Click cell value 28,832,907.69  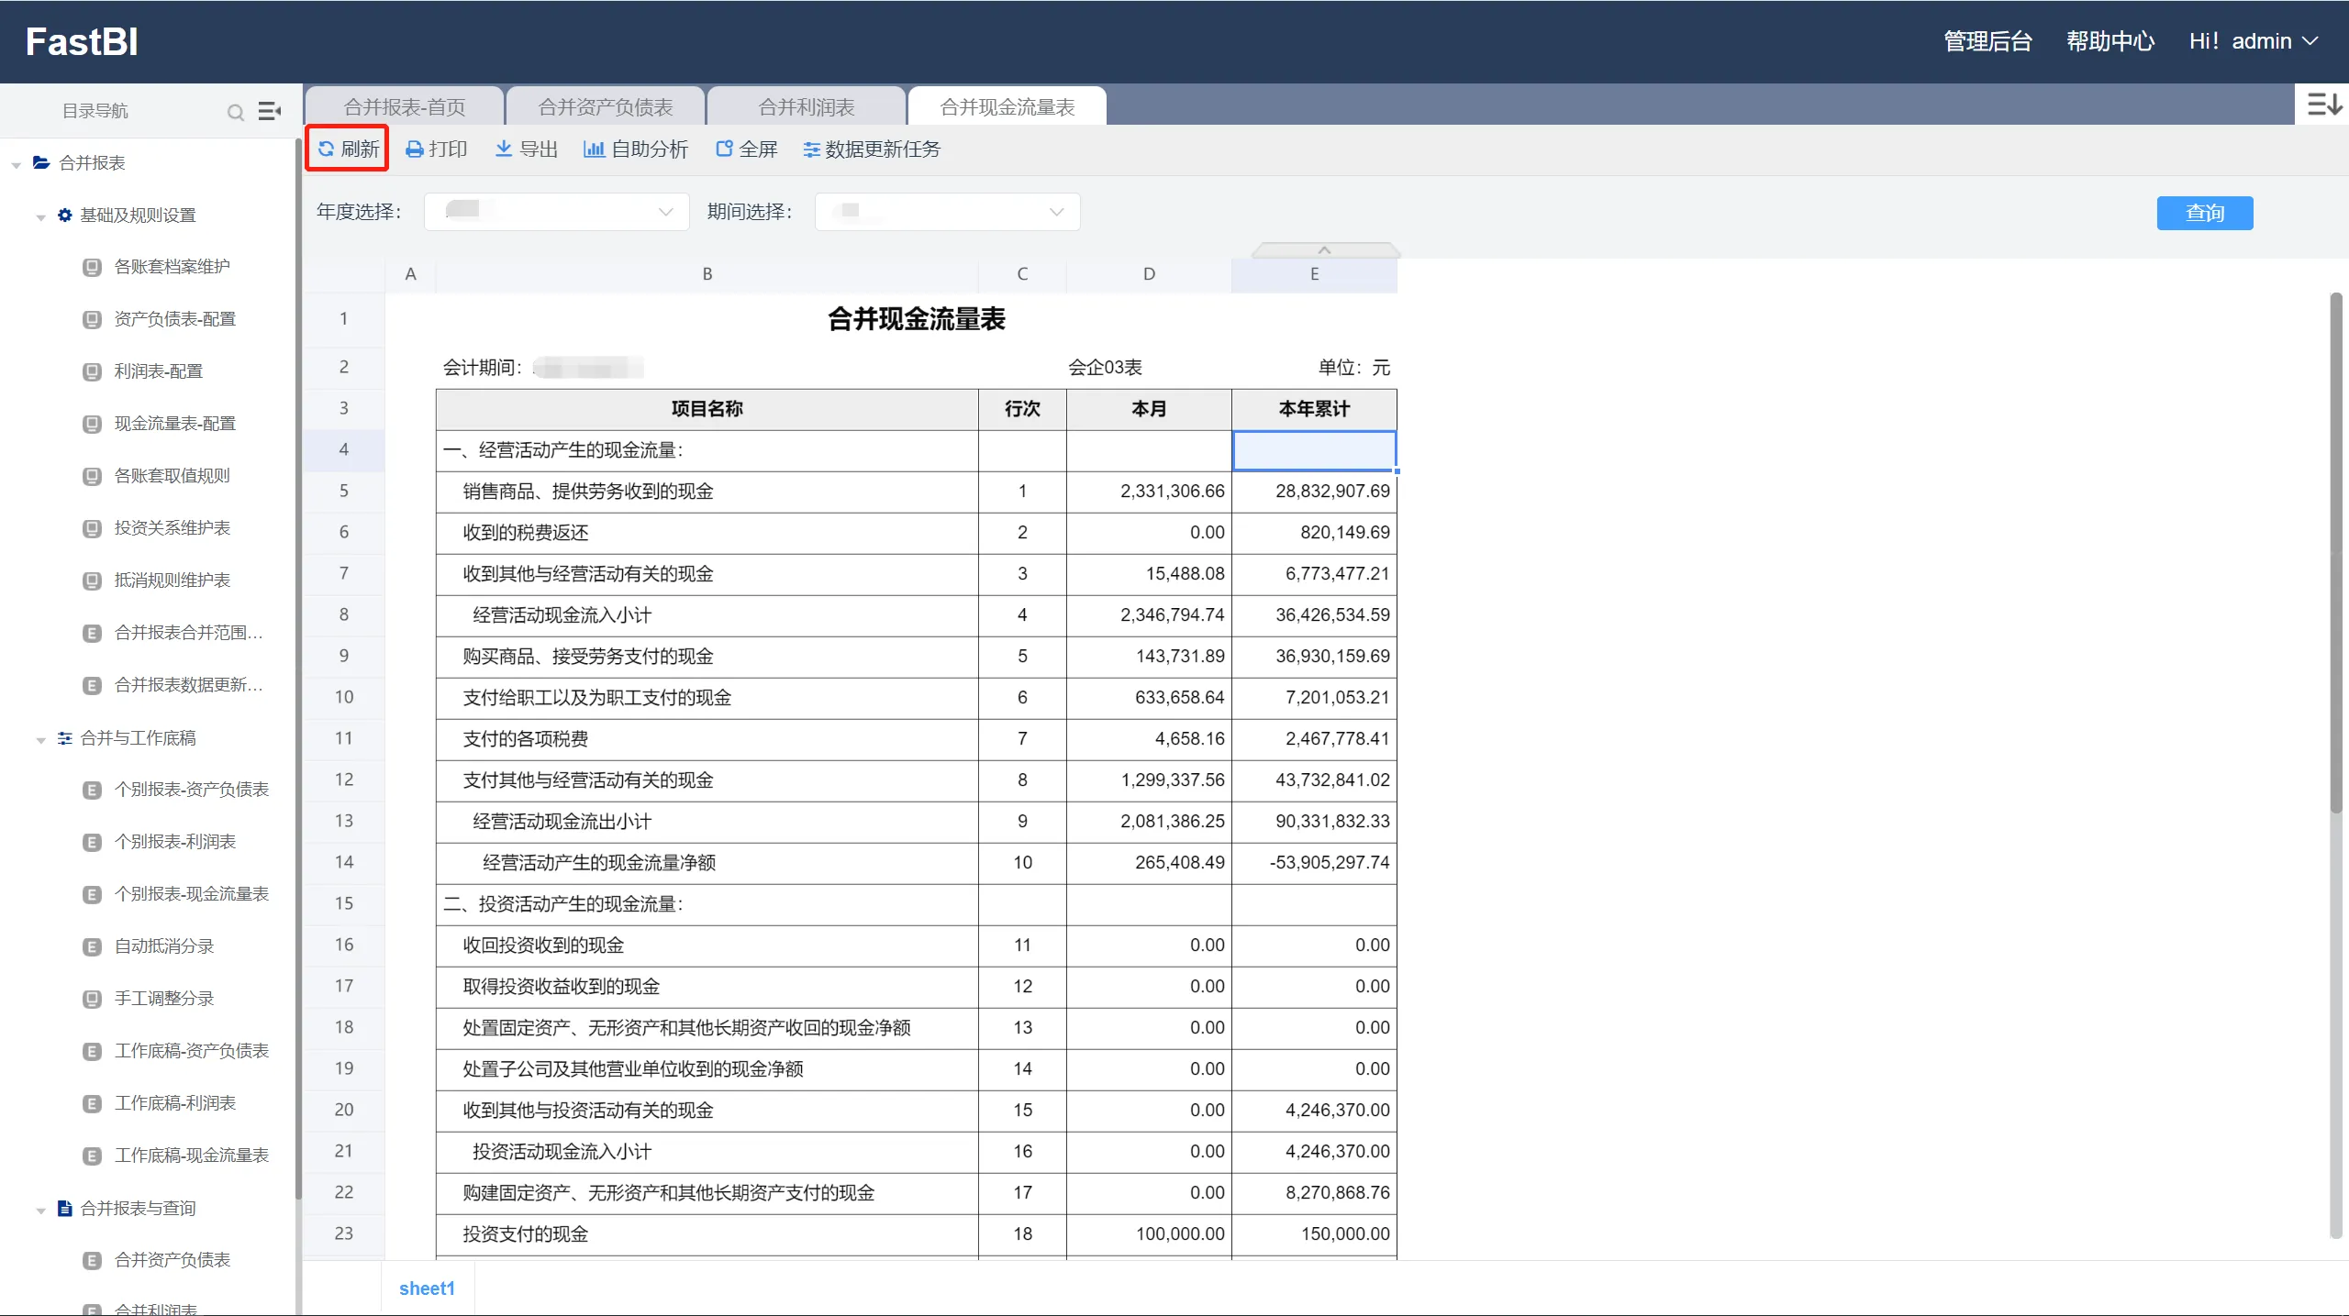pos(1332,492)
